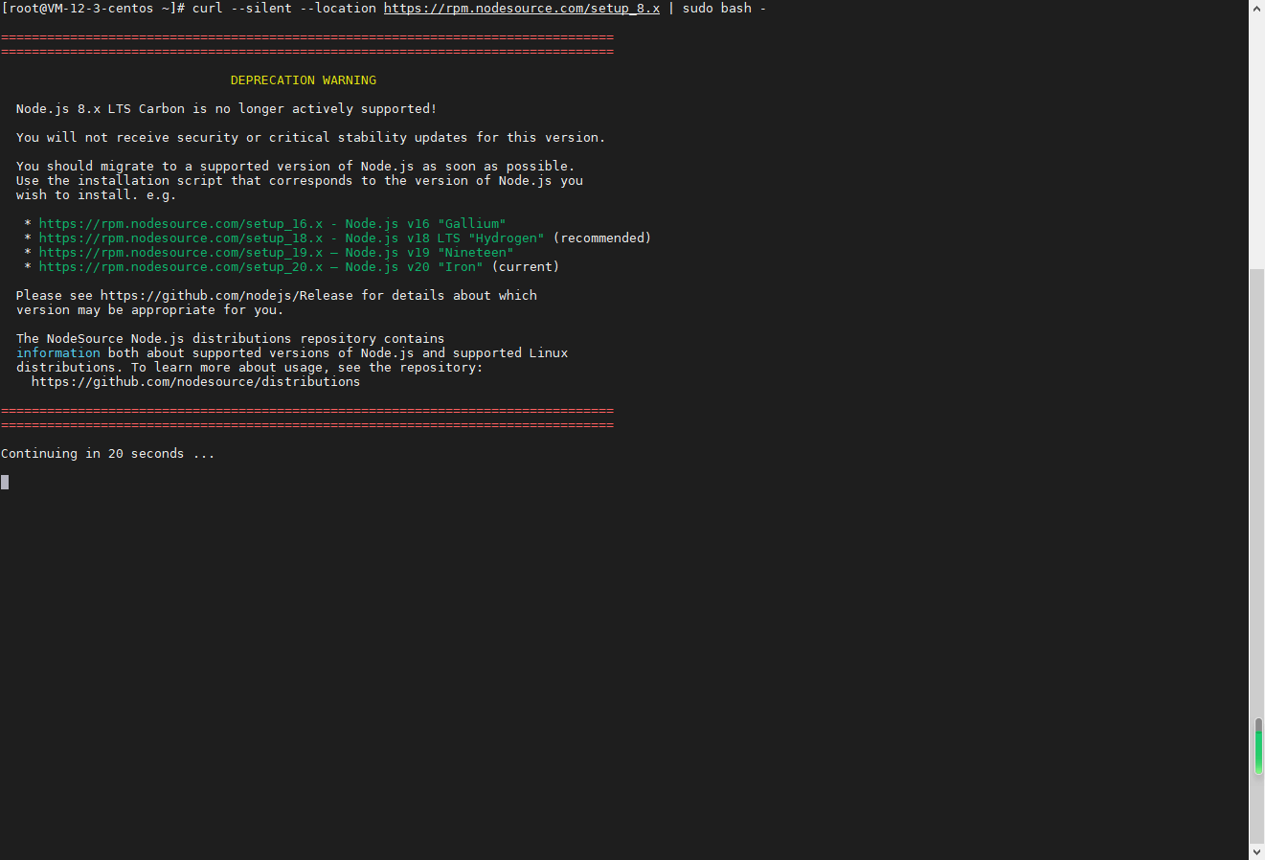Click the 'wish to install. e.g.' line
This screenshot has height=860, width=1265.
[x=96, y=194]
